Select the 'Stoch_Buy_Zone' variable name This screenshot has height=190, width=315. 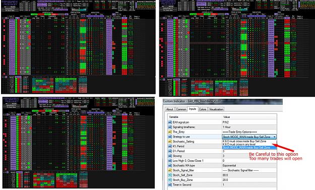(182, 180)
